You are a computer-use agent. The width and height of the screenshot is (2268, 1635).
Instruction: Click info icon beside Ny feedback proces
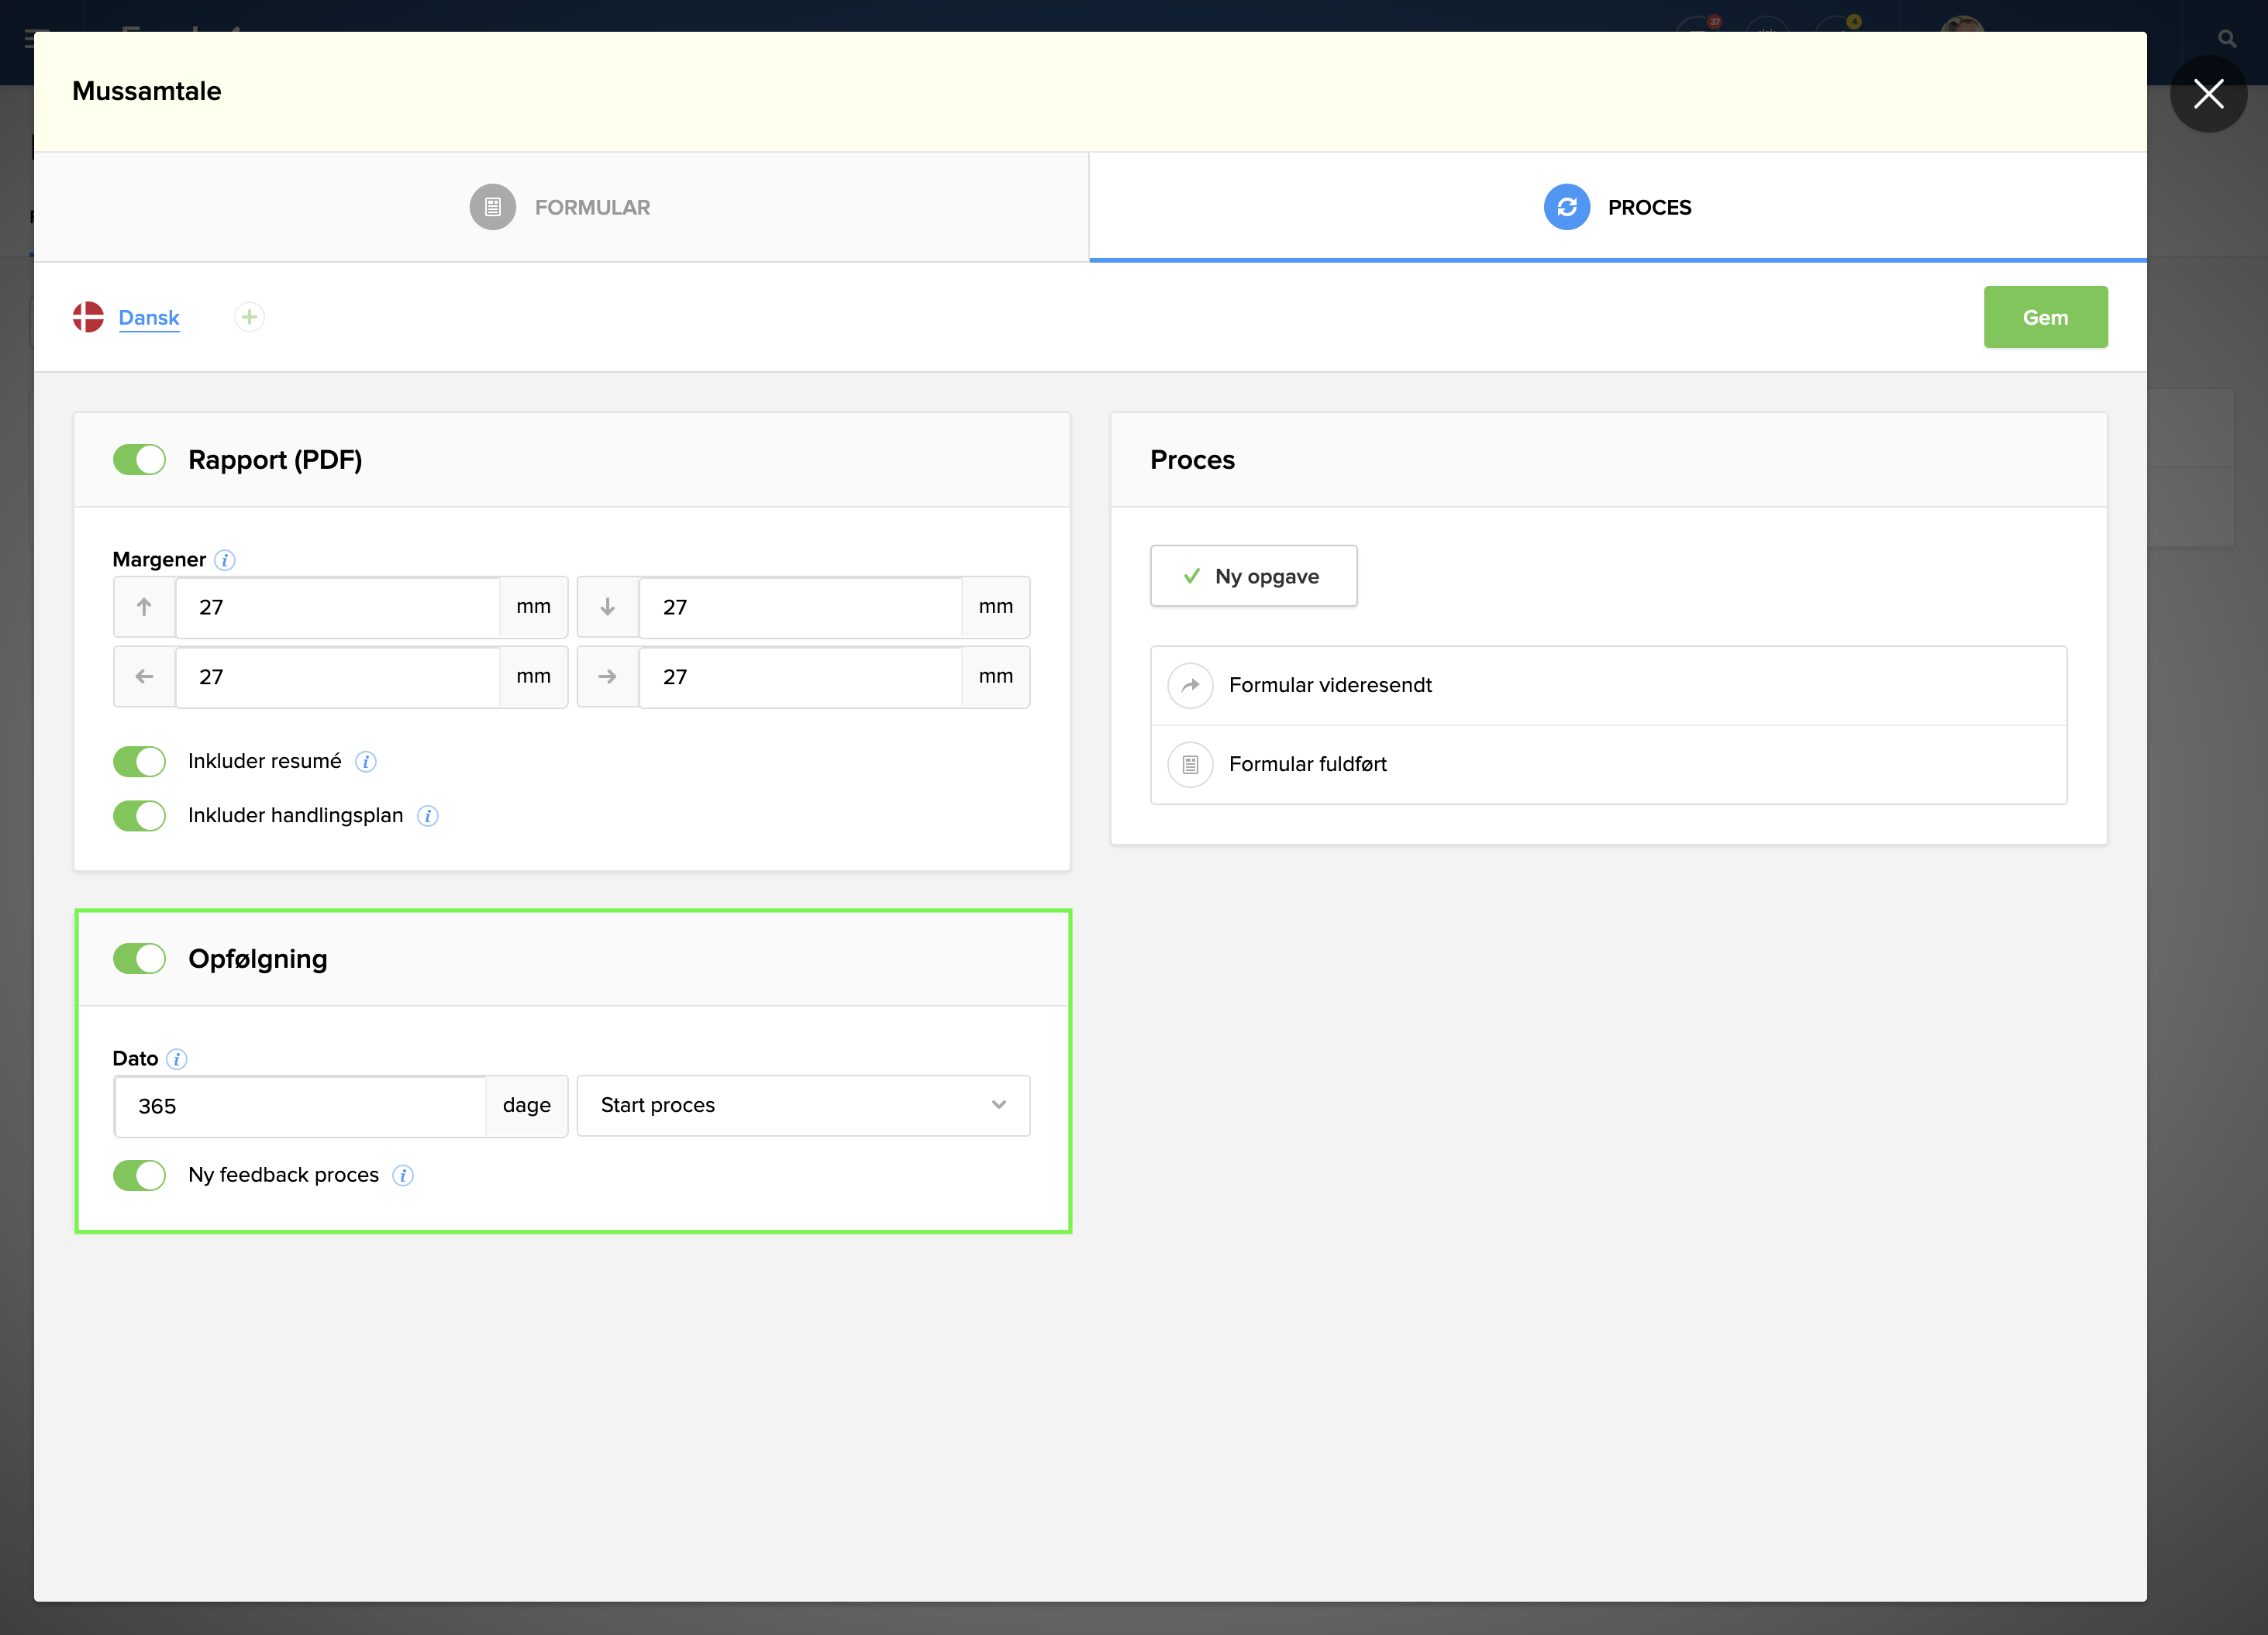(x=403, y=1175)
